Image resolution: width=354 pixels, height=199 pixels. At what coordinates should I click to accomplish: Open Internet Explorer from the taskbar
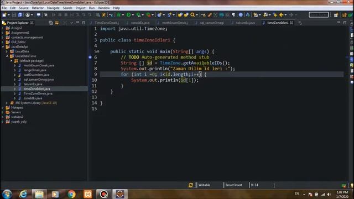pos(23,194)
